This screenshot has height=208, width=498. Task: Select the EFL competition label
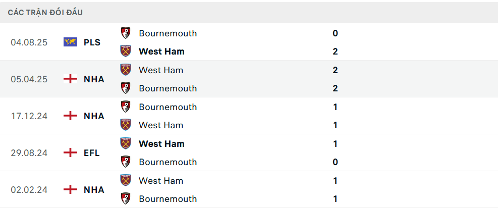pyautogui.click(x=92, y=152)
